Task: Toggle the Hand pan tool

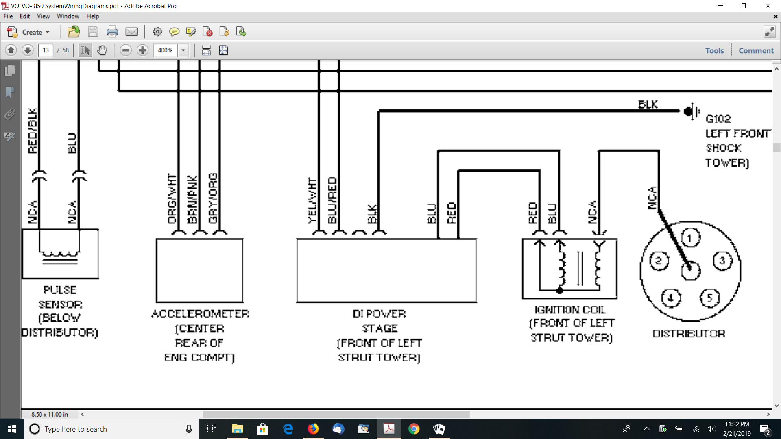Action: point(102,50)
